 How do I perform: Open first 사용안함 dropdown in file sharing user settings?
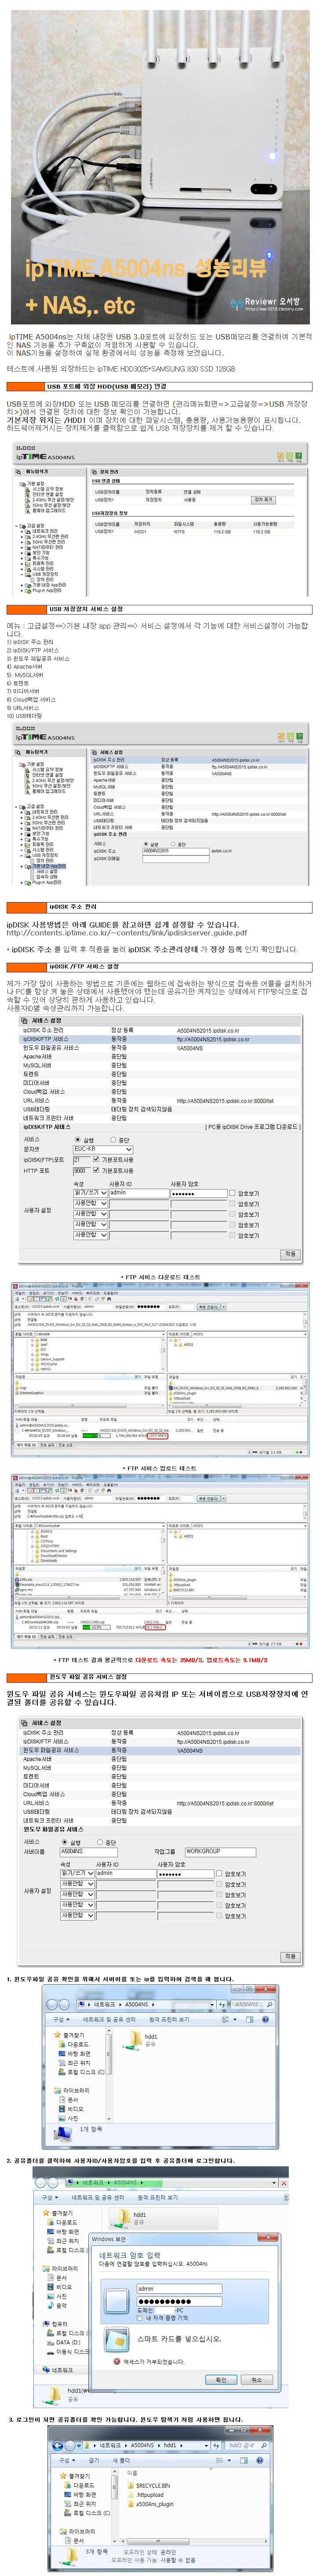(x=78, y=1883)
